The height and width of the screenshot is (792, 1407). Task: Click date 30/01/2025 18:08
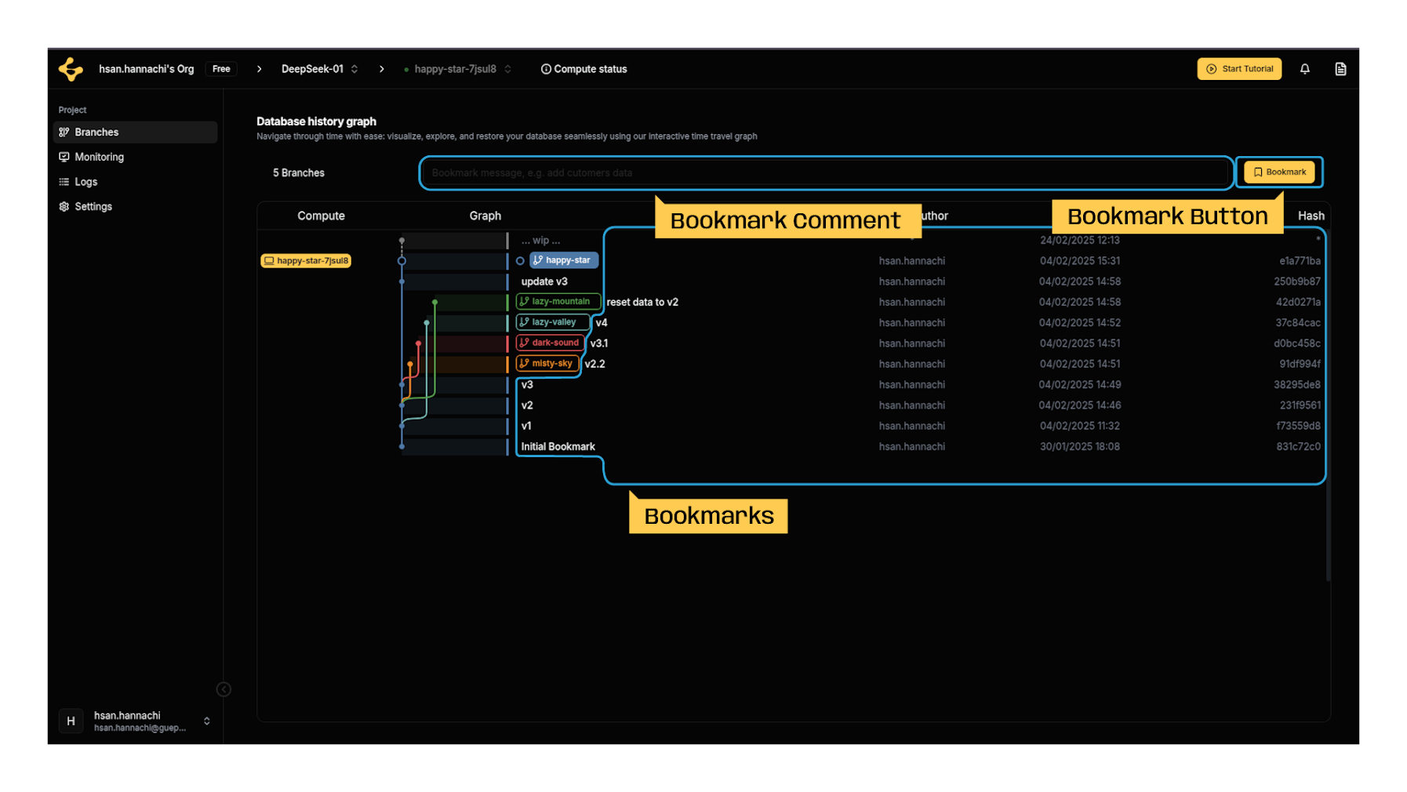click(1080, 446)
